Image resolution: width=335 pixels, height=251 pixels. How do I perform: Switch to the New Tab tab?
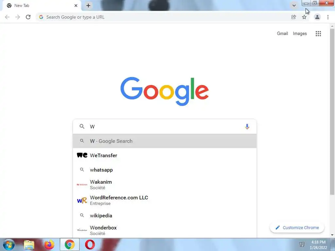(42, 6)
